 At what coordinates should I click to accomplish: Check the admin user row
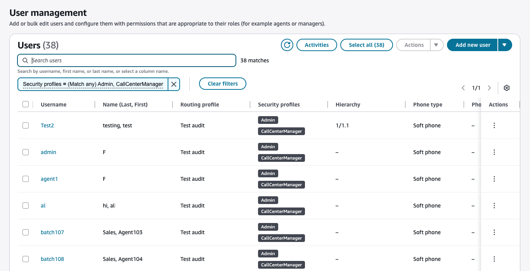coord(26,152)
